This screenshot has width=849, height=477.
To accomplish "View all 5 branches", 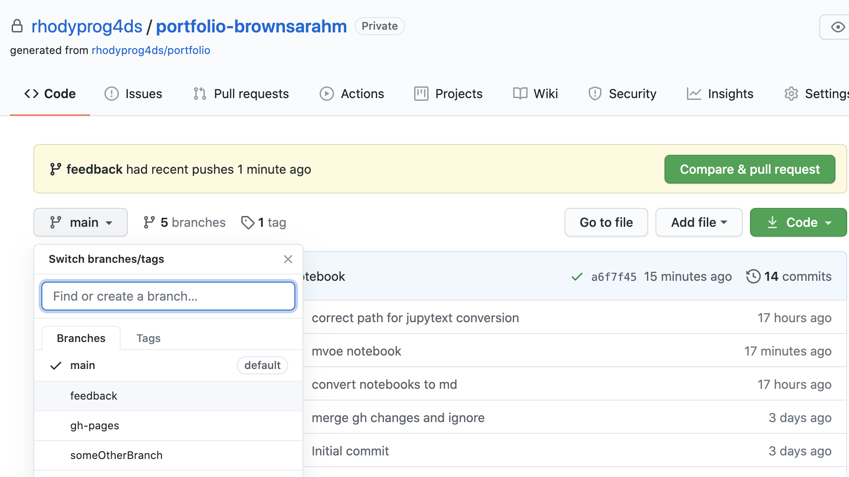I will [x=184, y=222].
